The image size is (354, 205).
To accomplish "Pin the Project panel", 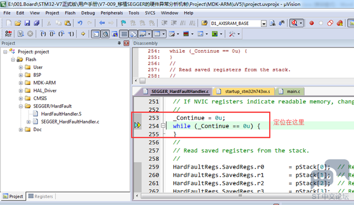I will 119,43.
